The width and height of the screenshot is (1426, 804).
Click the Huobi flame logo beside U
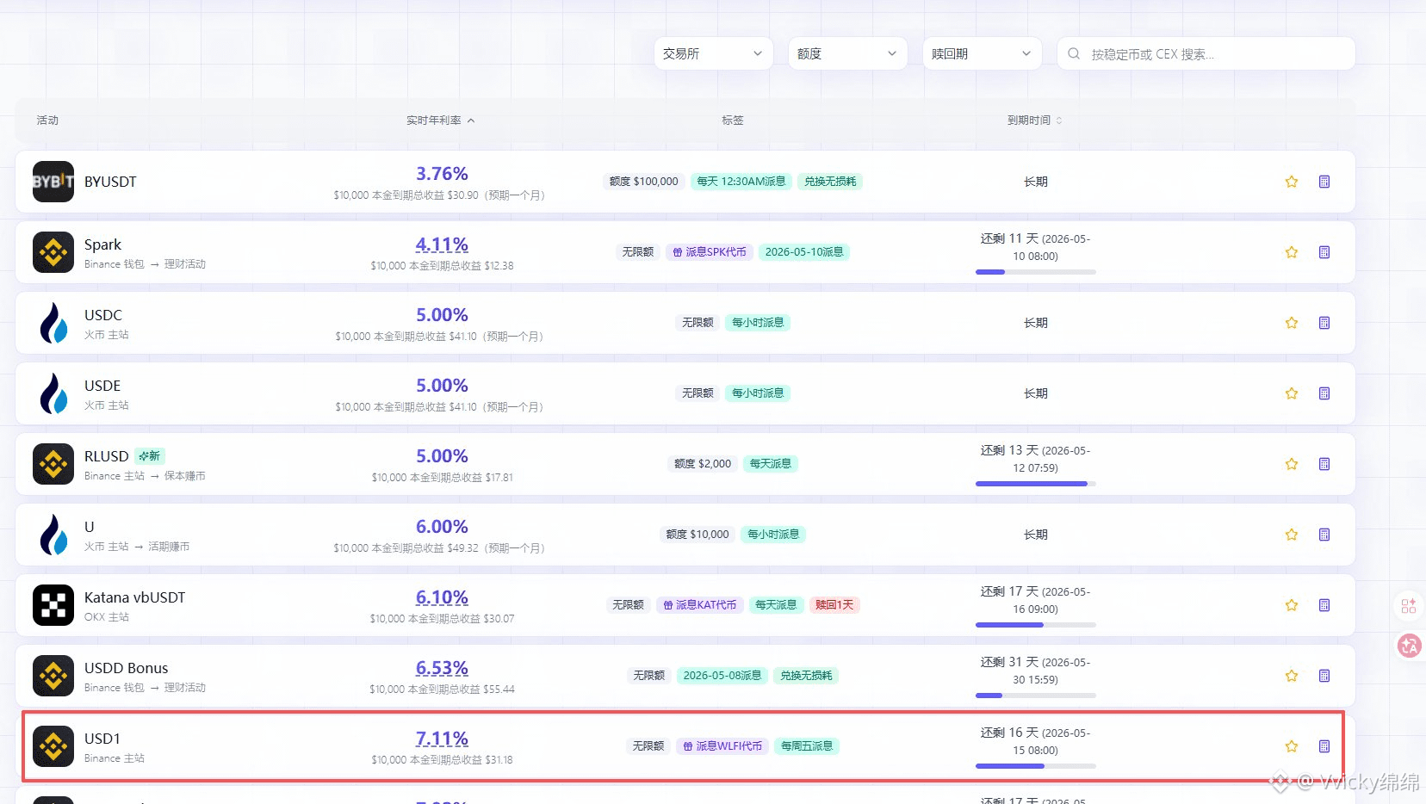tap(53, 535)
